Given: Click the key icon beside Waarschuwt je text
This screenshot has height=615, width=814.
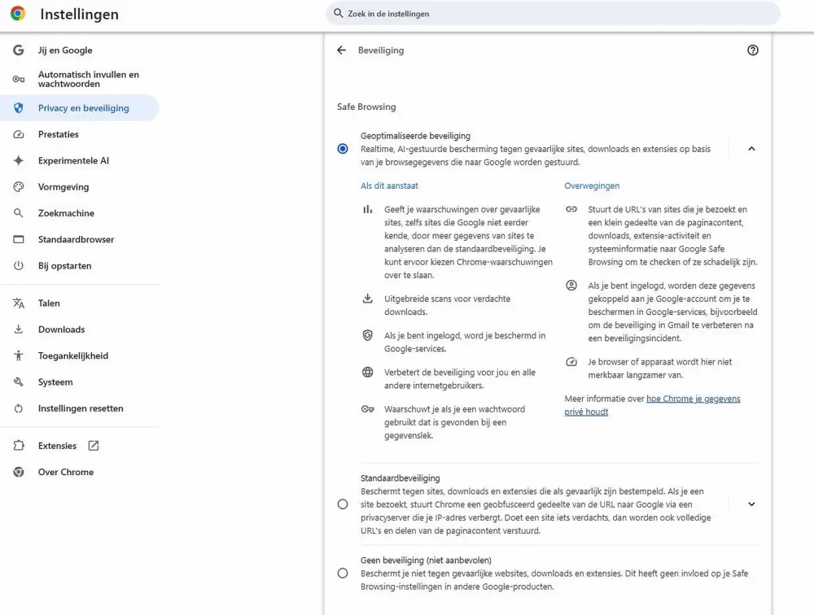Looking at the screenshot, I should pos(368,409).
